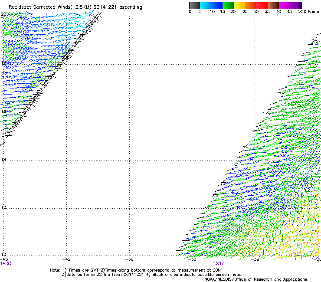This screenshot has width=321, height=282.
Task: Click the cyan 5-10 knots color swatch
Action: 206,5
